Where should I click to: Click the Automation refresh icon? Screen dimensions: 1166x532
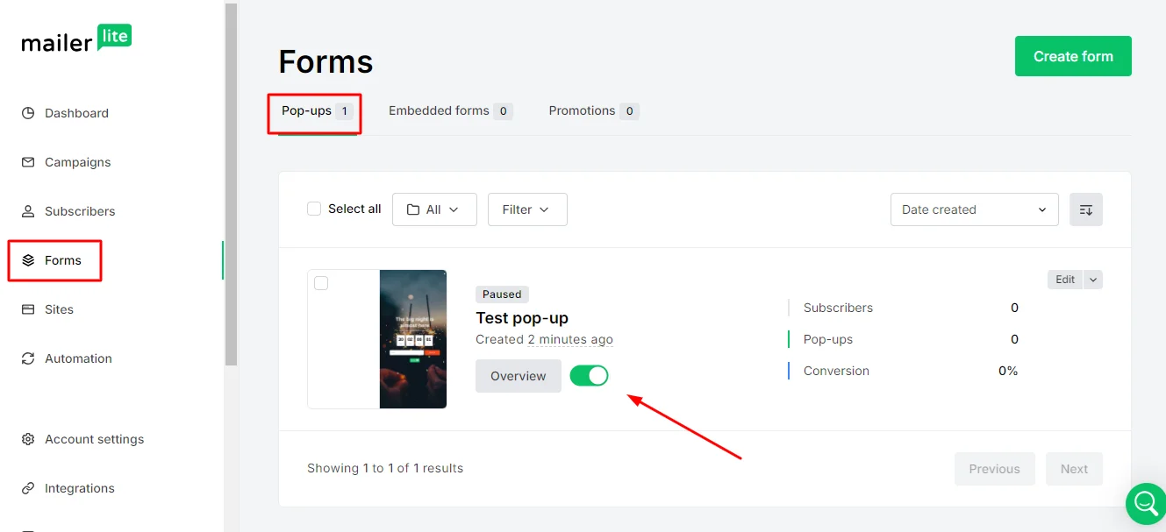point(28,358)
